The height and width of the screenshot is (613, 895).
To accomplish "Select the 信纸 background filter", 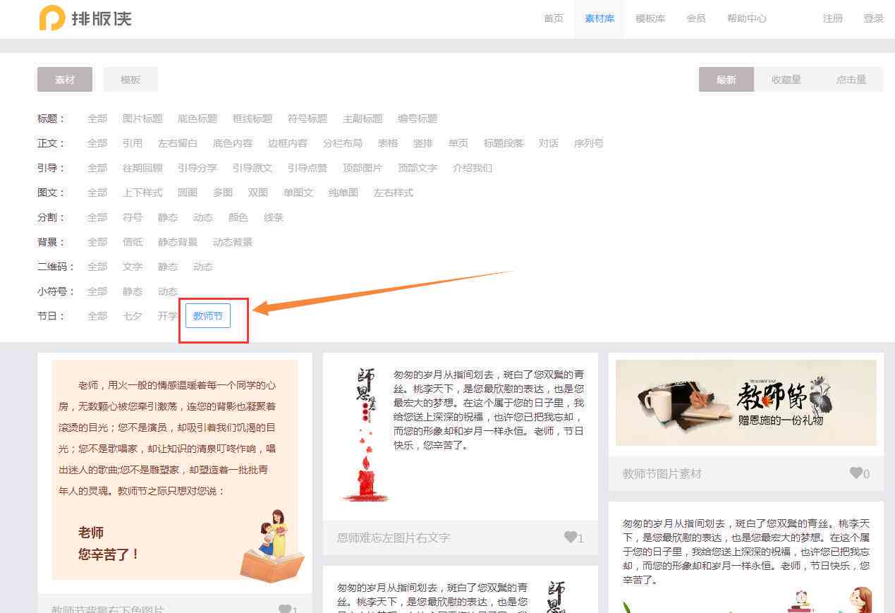I will pyautogui.click(x=133, y=242).
